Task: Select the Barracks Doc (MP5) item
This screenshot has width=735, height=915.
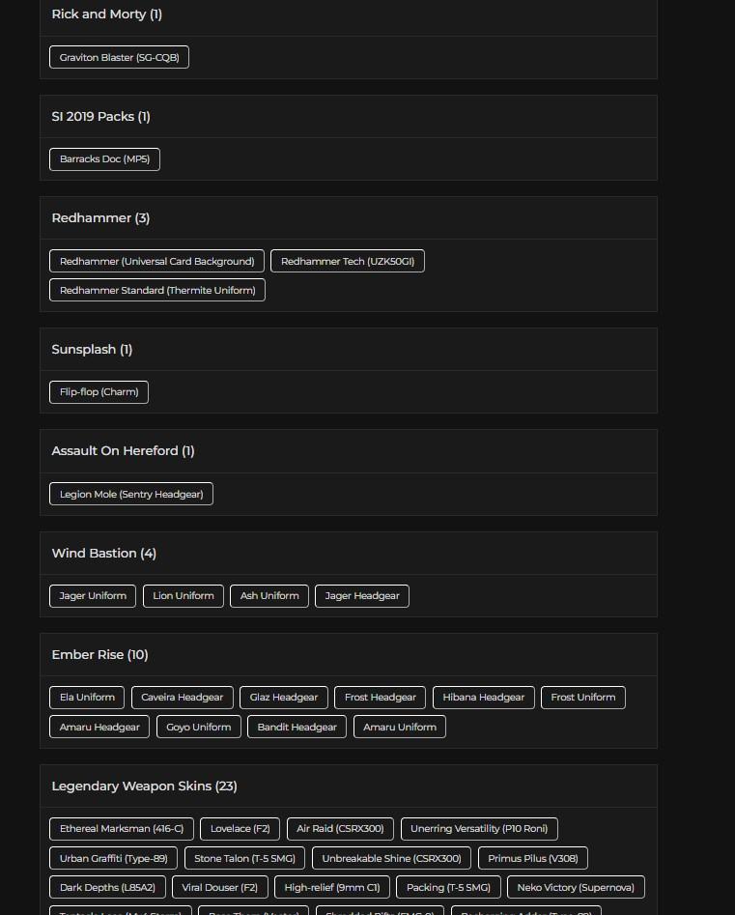Action: pos(104,159)
